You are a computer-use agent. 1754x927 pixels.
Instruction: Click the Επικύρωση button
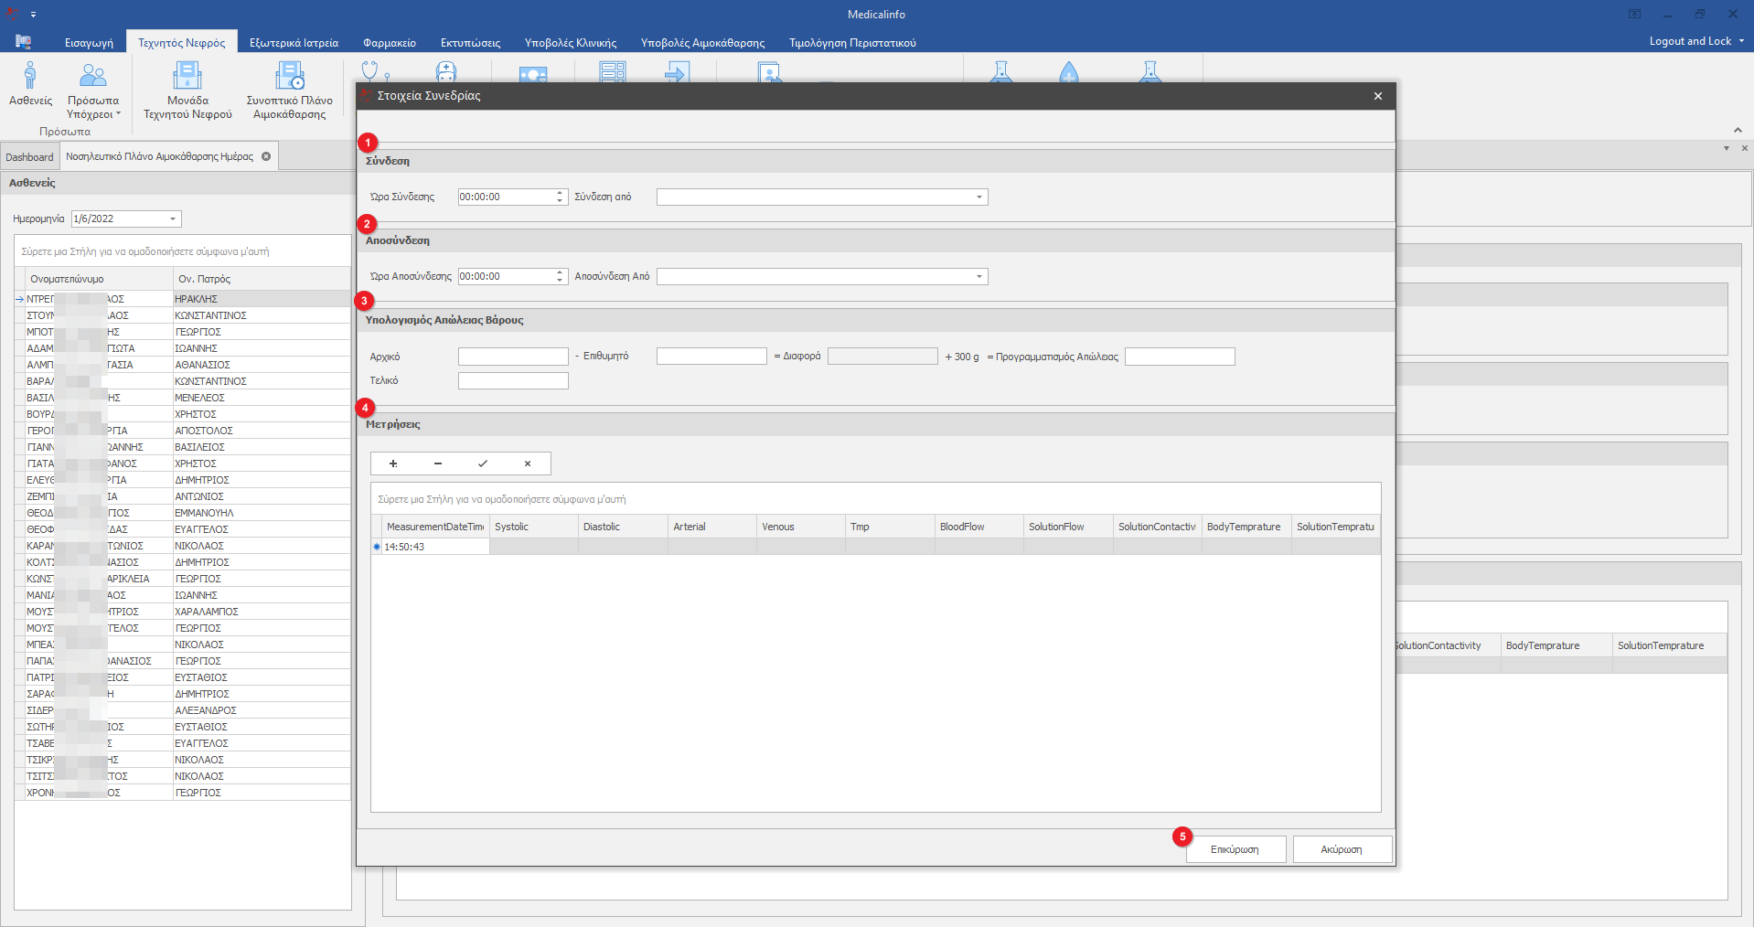point(1235,849)
